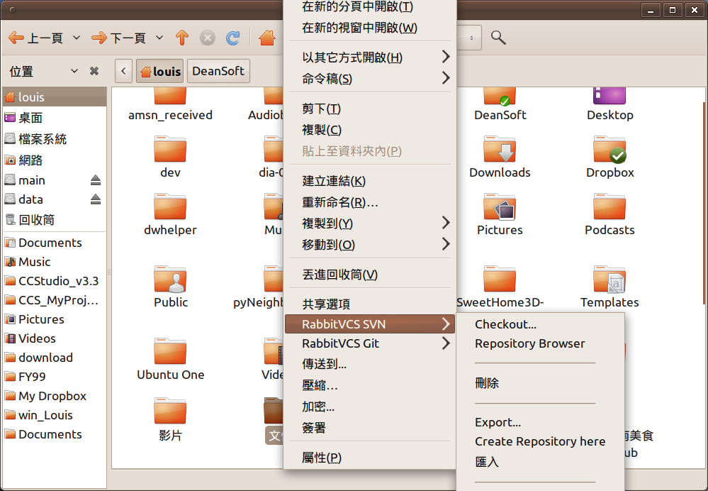Choose 共享選項 from the context menu
Image resolution: width=708 pixels, height=491 pixels.
coord(369,304)
